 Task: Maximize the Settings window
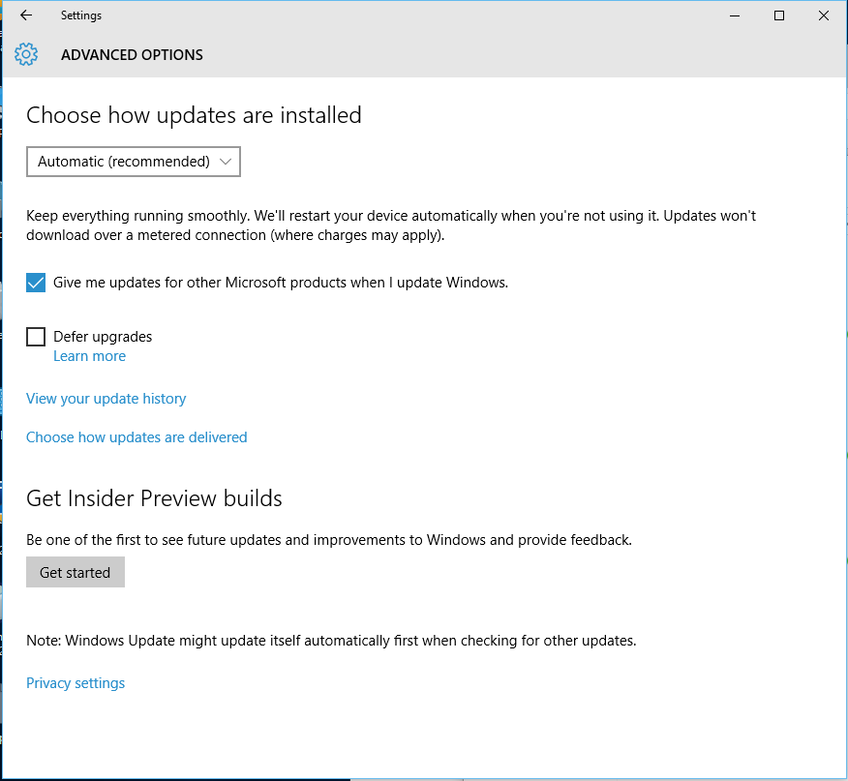(778, 15)
